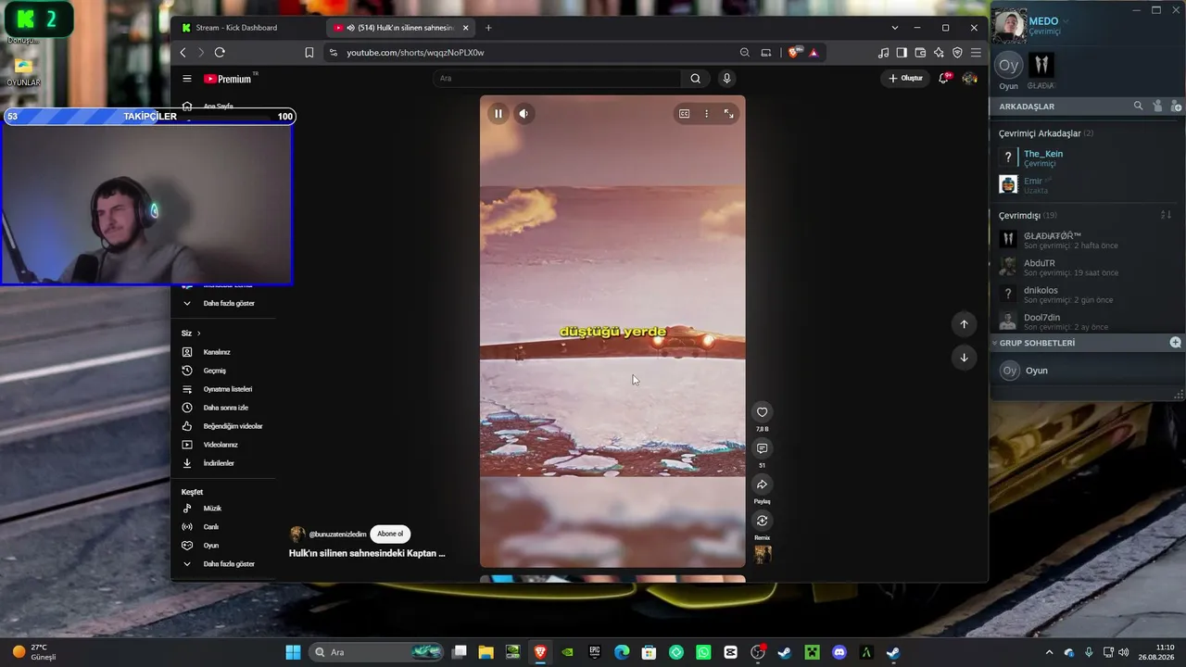This screenshot has height=667, width=1186.
Task: Open YouTube account avatar menu
Action: (970, 79)
